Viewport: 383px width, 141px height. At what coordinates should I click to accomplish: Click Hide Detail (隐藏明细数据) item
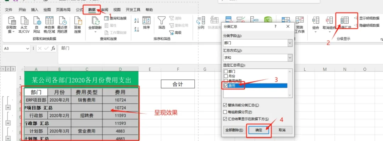click(x=367, y=26)
